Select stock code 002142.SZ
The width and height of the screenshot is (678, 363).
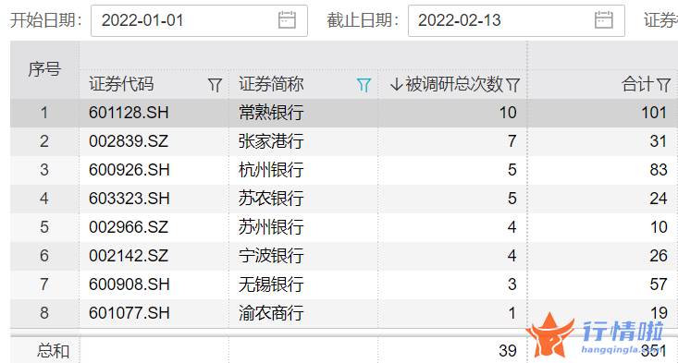pyautogui.click(x=129, y=256)
